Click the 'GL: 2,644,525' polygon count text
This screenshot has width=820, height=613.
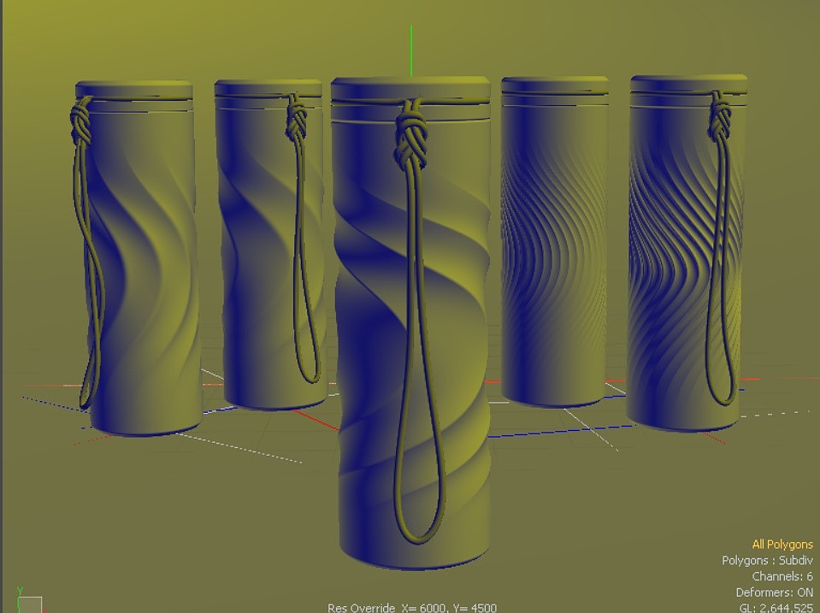pyautogui.click(x=776, y=608)
